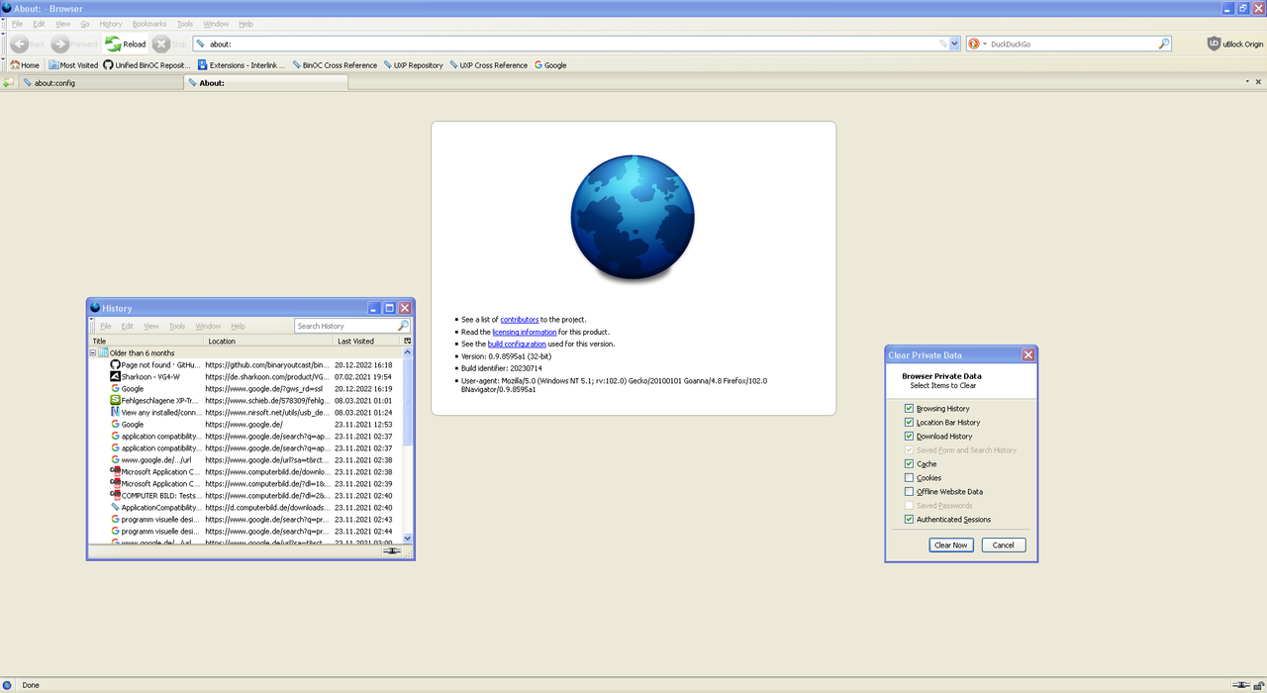
Task: Open the address bar history dropdown
Action: click(954, 44)
